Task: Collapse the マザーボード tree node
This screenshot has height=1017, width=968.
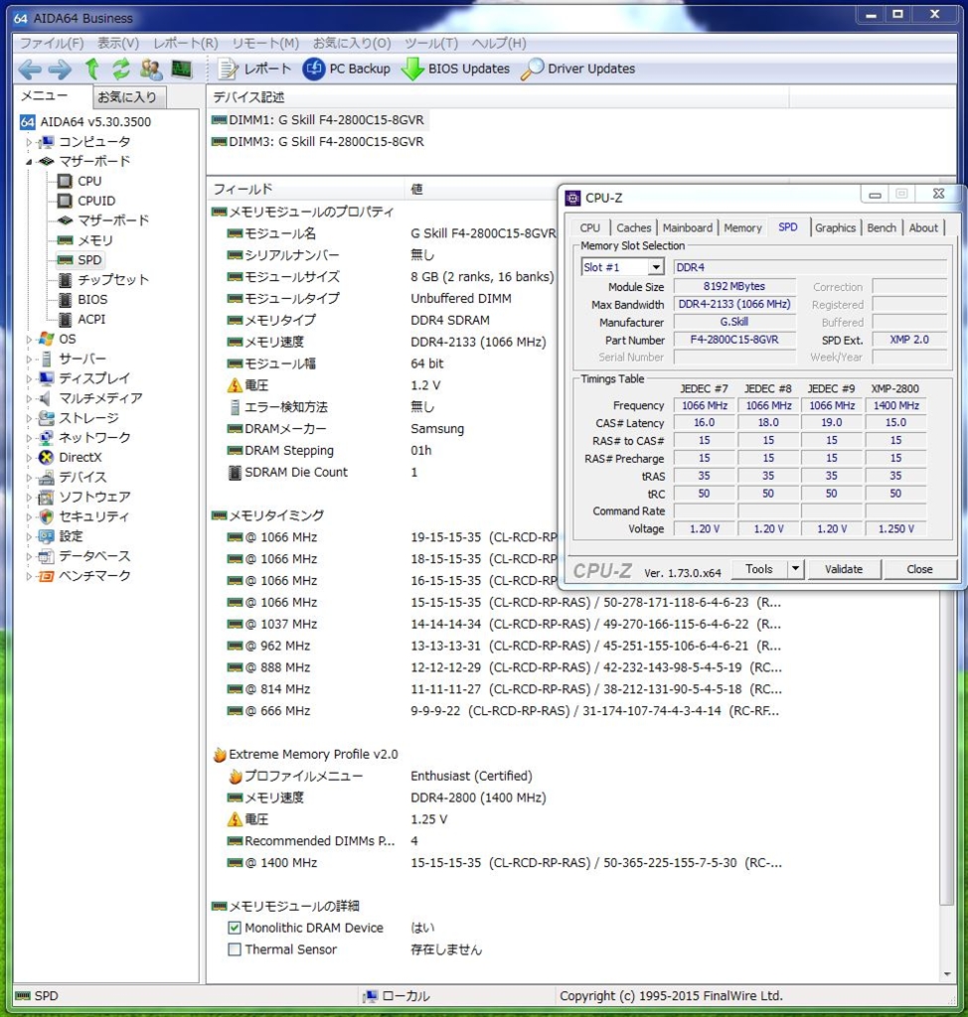Action: click(x=30, y=161)
